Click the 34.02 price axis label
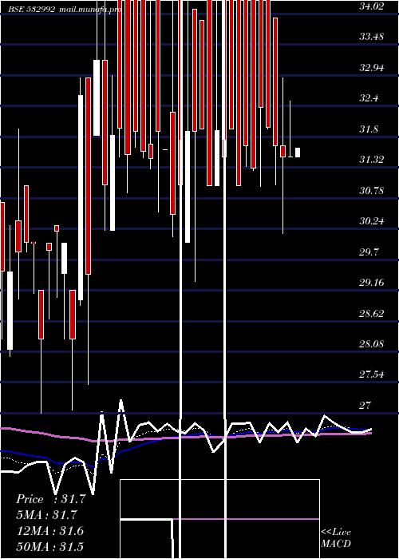 coord(371,6)
